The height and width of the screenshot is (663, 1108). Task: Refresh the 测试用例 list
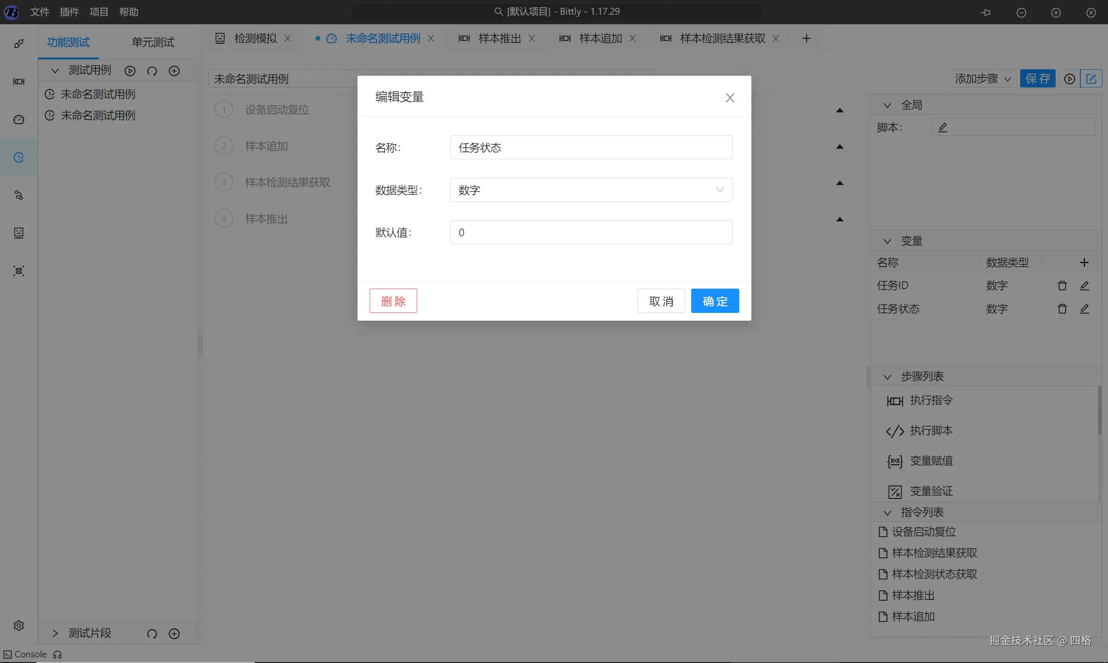[x=152, y=71]
